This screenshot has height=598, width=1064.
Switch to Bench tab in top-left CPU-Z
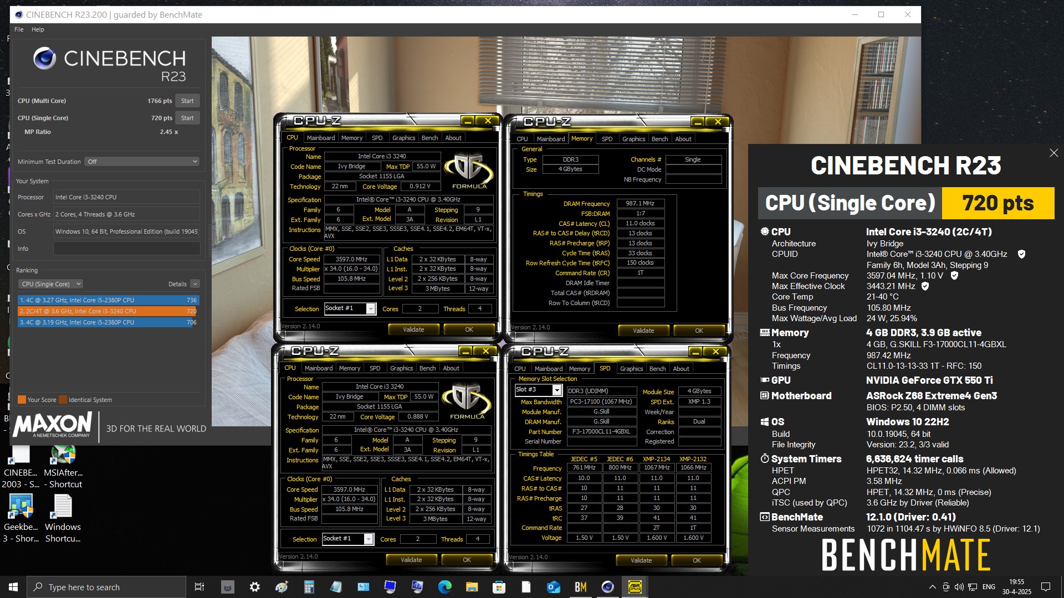coord(429,138)
